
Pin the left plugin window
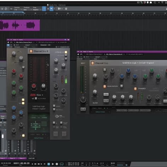[65, 40]
